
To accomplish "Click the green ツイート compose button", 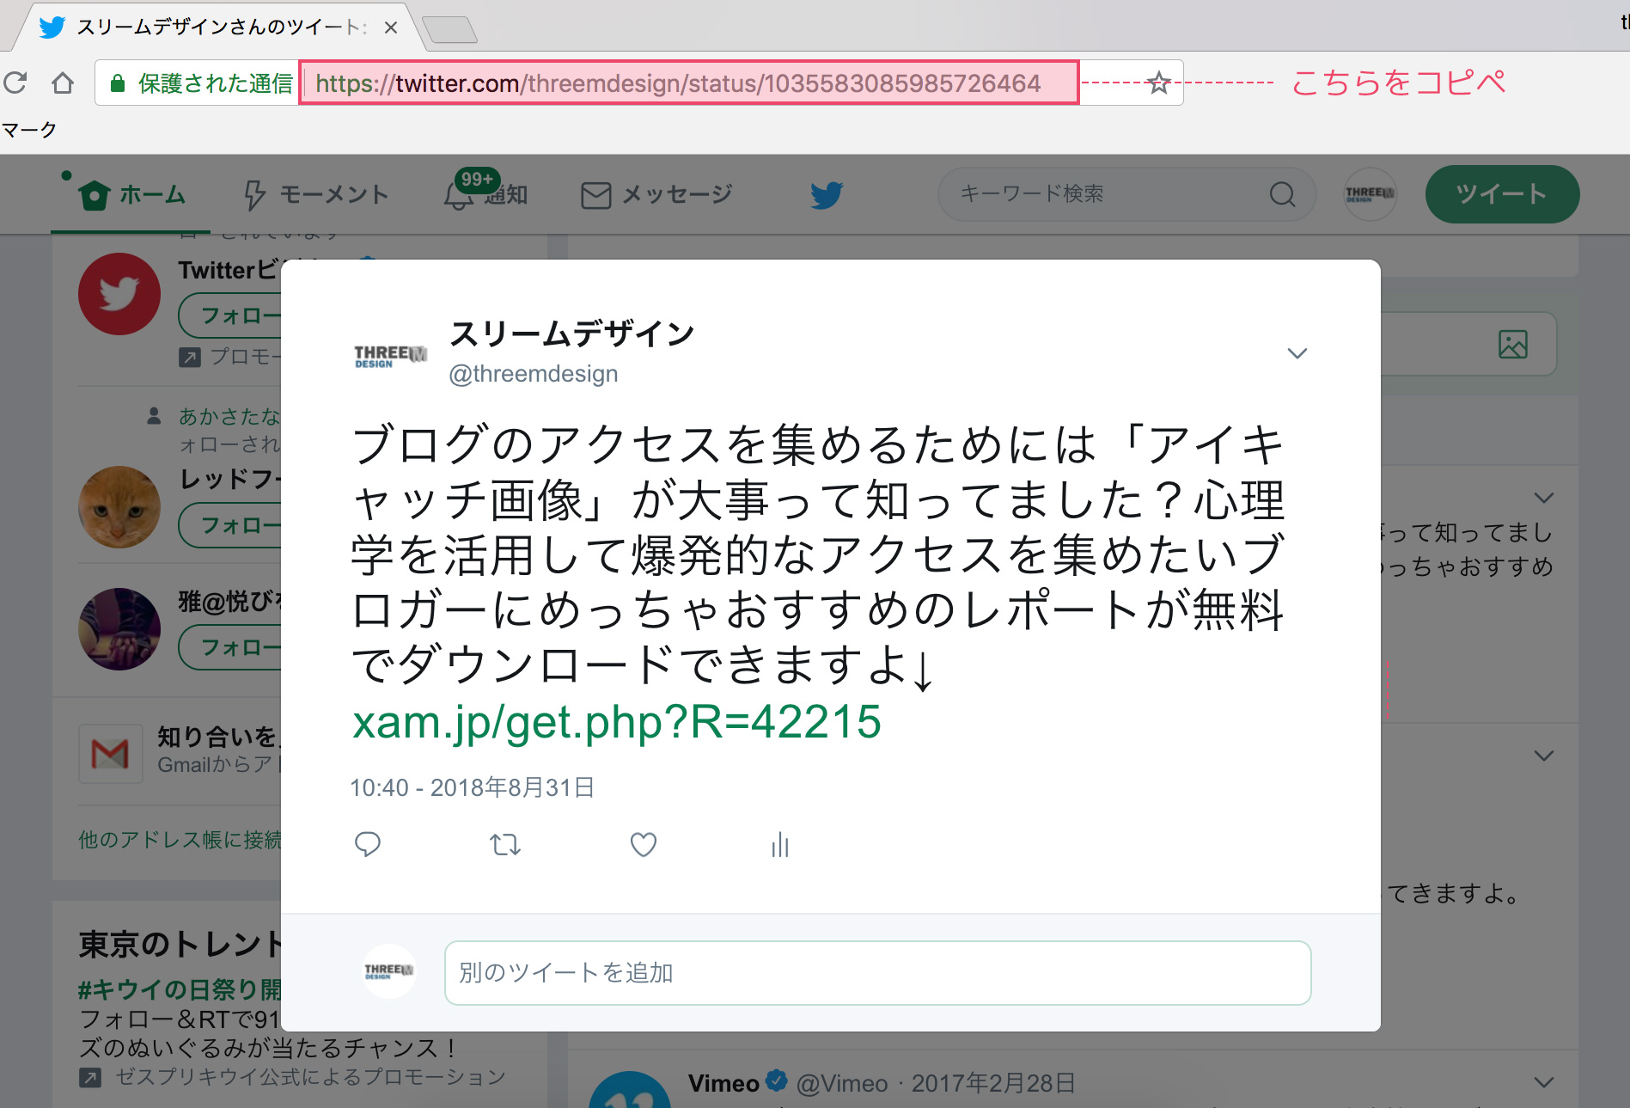I will [x=1502, y=194].
